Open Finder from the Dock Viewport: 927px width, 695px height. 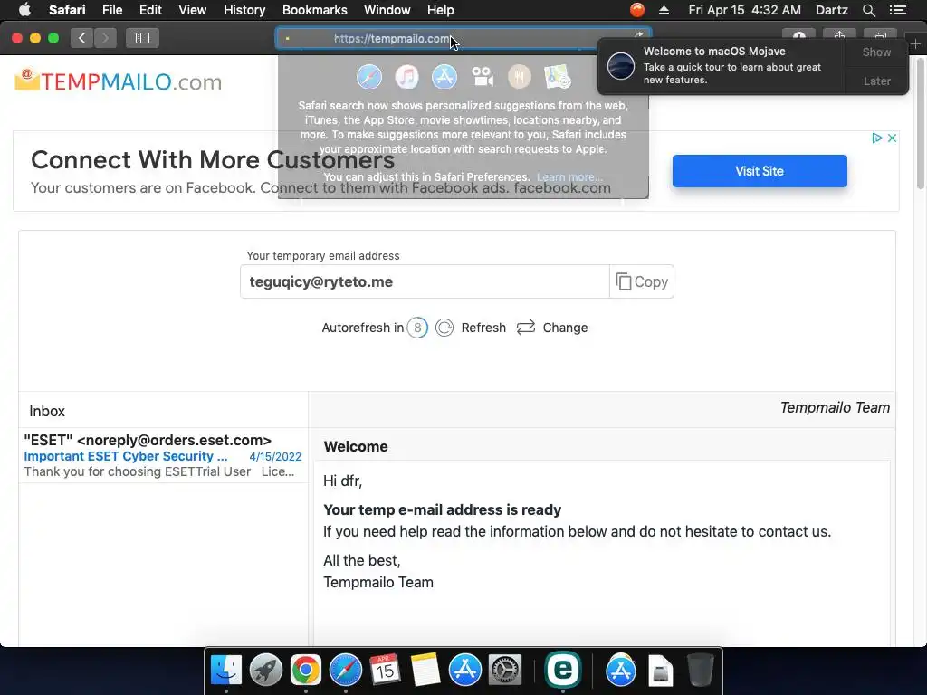[226, 670]
